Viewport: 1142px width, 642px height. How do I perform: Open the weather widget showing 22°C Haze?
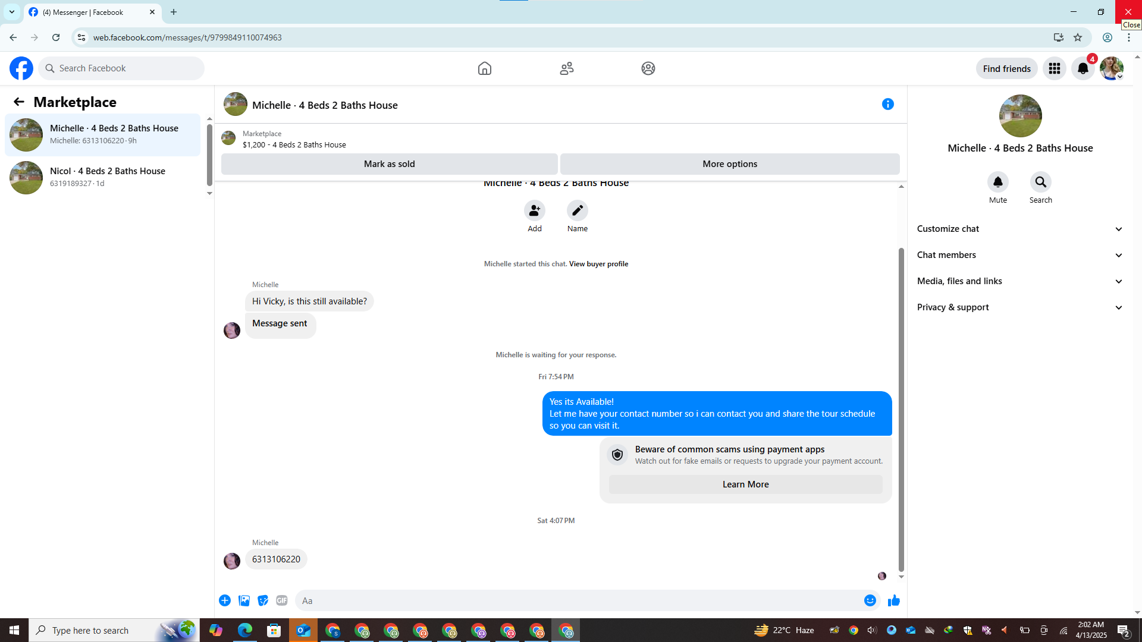[784, 630]
